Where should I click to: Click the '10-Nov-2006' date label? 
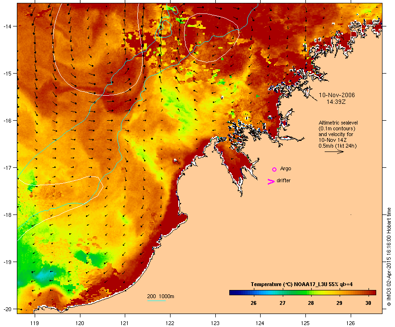tap(337, 95)
